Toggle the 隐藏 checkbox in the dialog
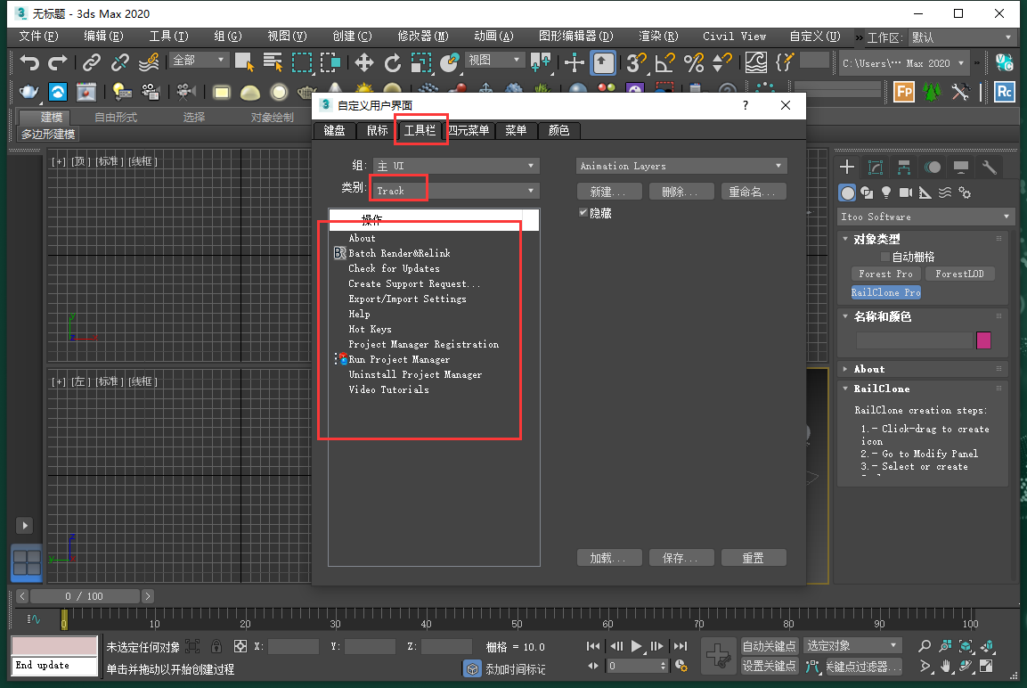The height and width of the screenshot is (688, 1027). (x=583, y=212)
